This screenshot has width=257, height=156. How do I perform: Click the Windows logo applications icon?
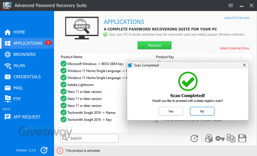[x=8, y=43]
